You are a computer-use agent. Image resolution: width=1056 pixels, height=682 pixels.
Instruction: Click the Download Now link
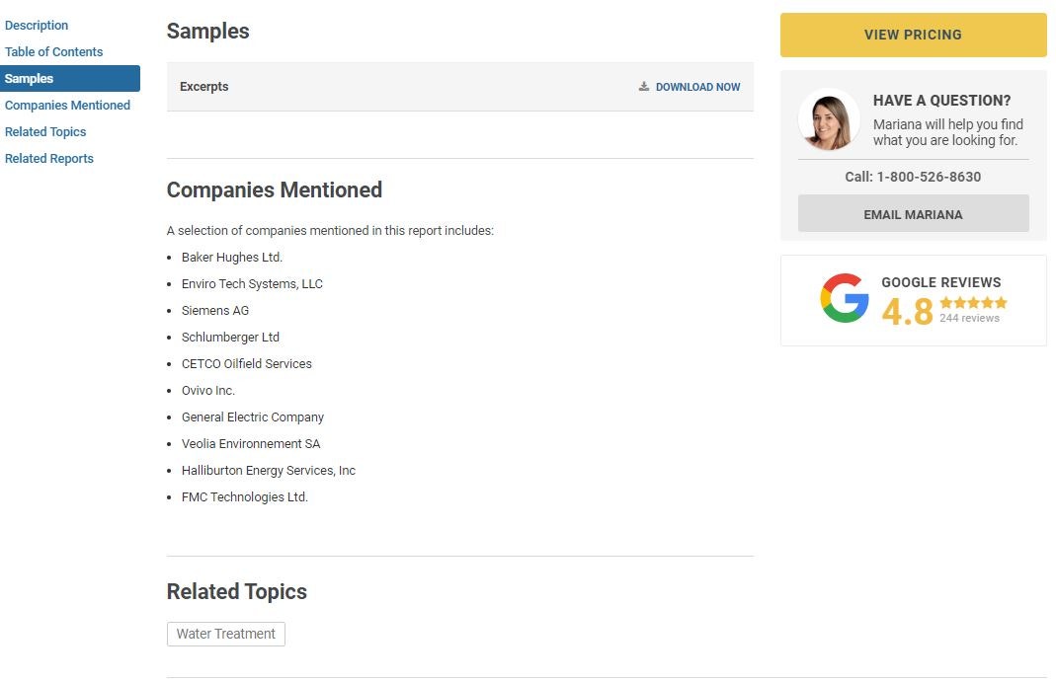pos(697,87)
